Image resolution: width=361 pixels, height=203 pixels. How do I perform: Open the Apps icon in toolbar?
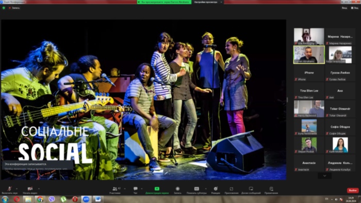tap(232, 190)
